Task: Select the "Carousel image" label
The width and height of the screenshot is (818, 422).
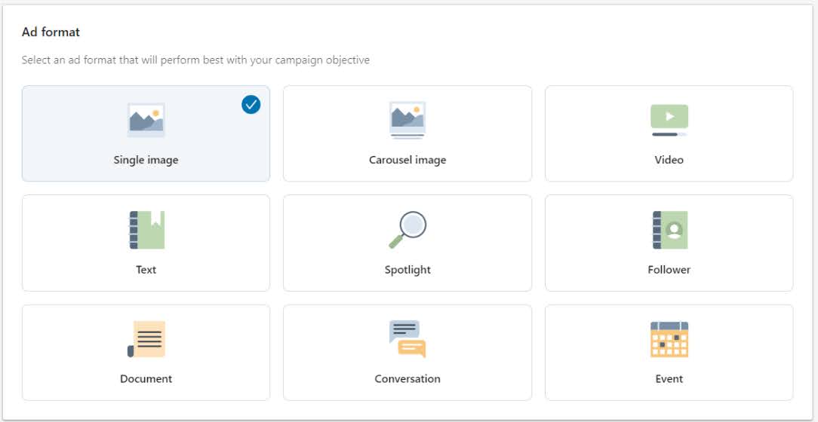Action: (x=407, y=160)
